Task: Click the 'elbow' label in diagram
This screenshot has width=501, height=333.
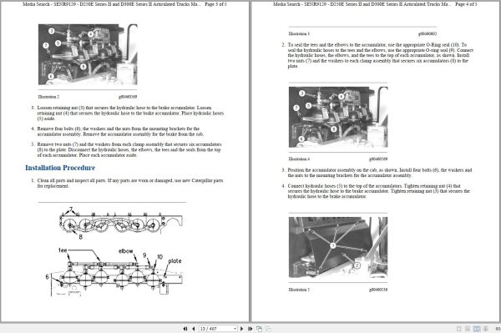Action: 125,251
